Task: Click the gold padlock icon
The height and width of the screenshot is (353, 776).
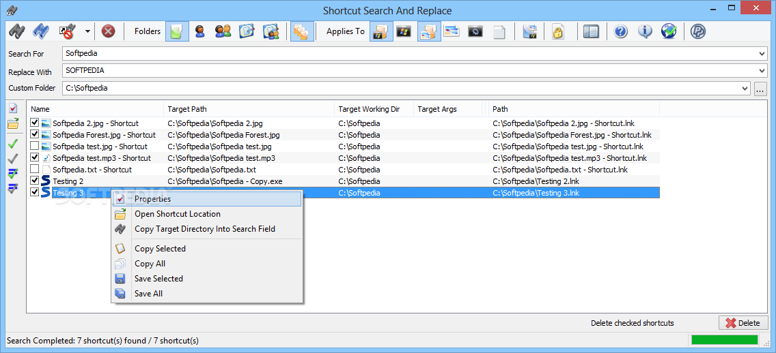Action: 558,31
